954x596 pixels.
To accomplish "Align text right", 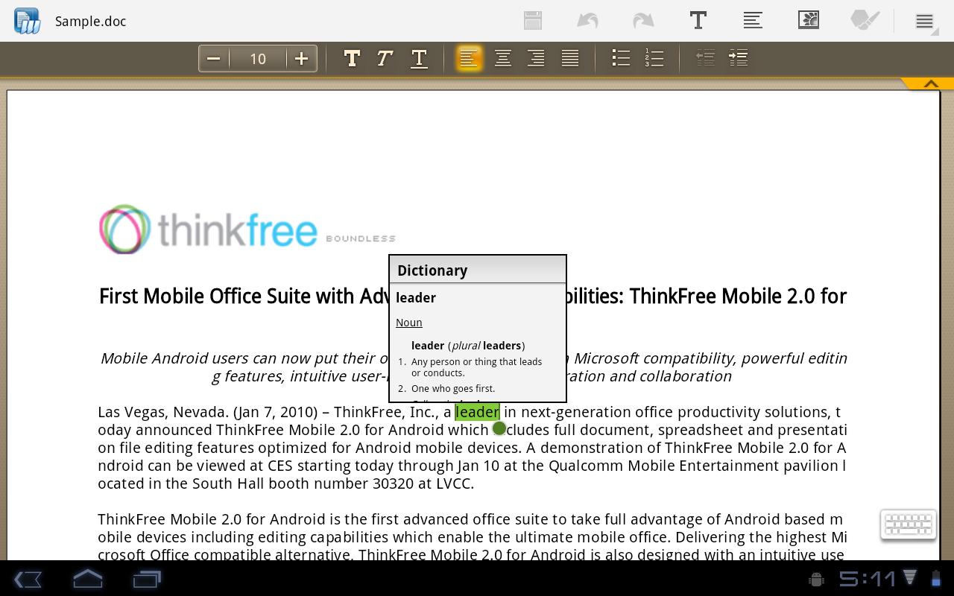I will point(536,58).
